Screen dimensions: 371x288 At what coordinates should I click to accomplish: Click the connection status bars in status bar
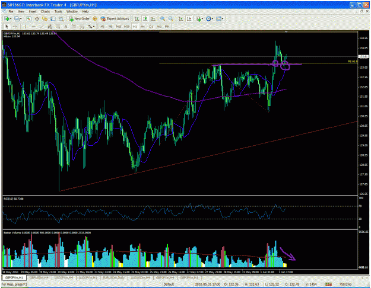(328, 284)
